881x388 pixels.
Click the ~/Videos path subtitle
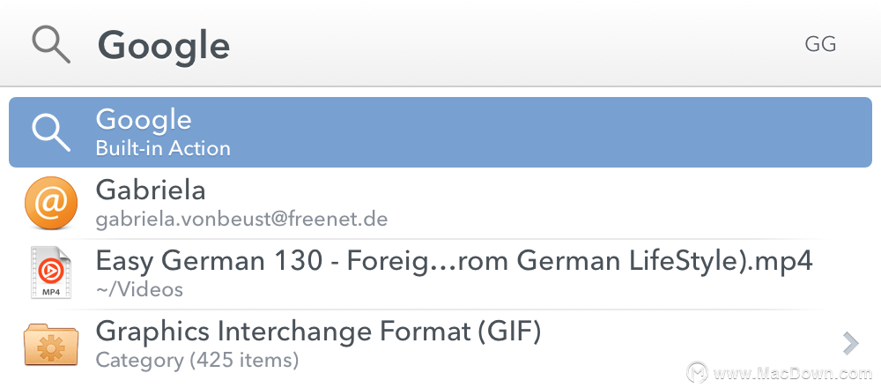[139, 289]
